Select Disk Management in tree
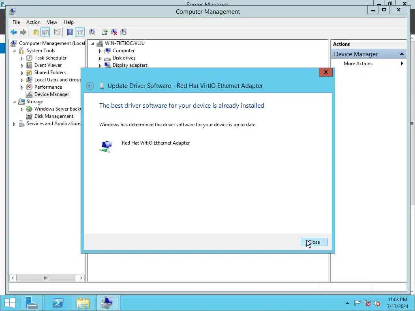The width and height of the screenshot is (415, 311). click(54, 116)
